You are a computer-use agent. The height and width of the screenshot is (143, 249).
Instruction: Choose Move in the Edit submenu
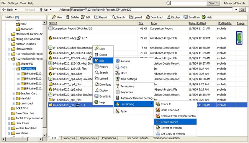(134, 73)
